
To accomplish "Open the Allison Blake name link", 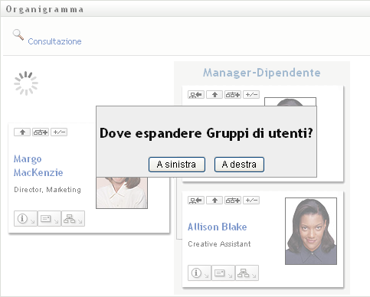I will click(x=218, y=227).
